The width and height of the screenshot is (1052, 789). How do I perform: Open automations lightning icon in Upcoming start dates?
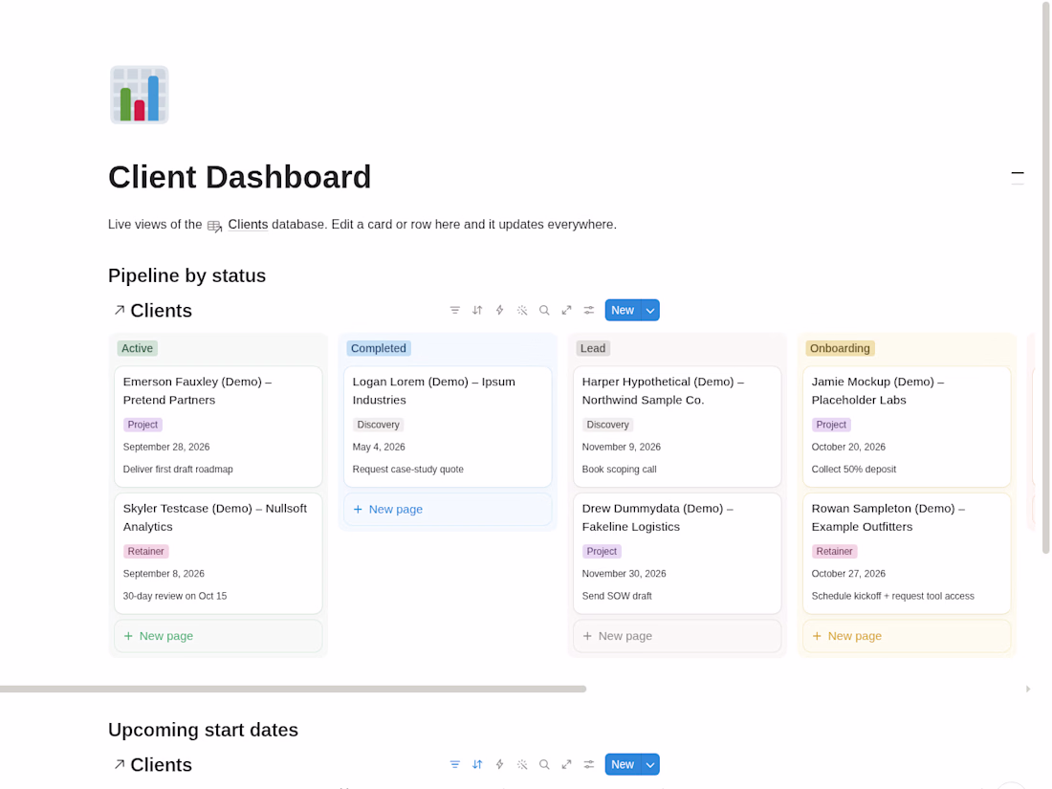coord(500,764)
